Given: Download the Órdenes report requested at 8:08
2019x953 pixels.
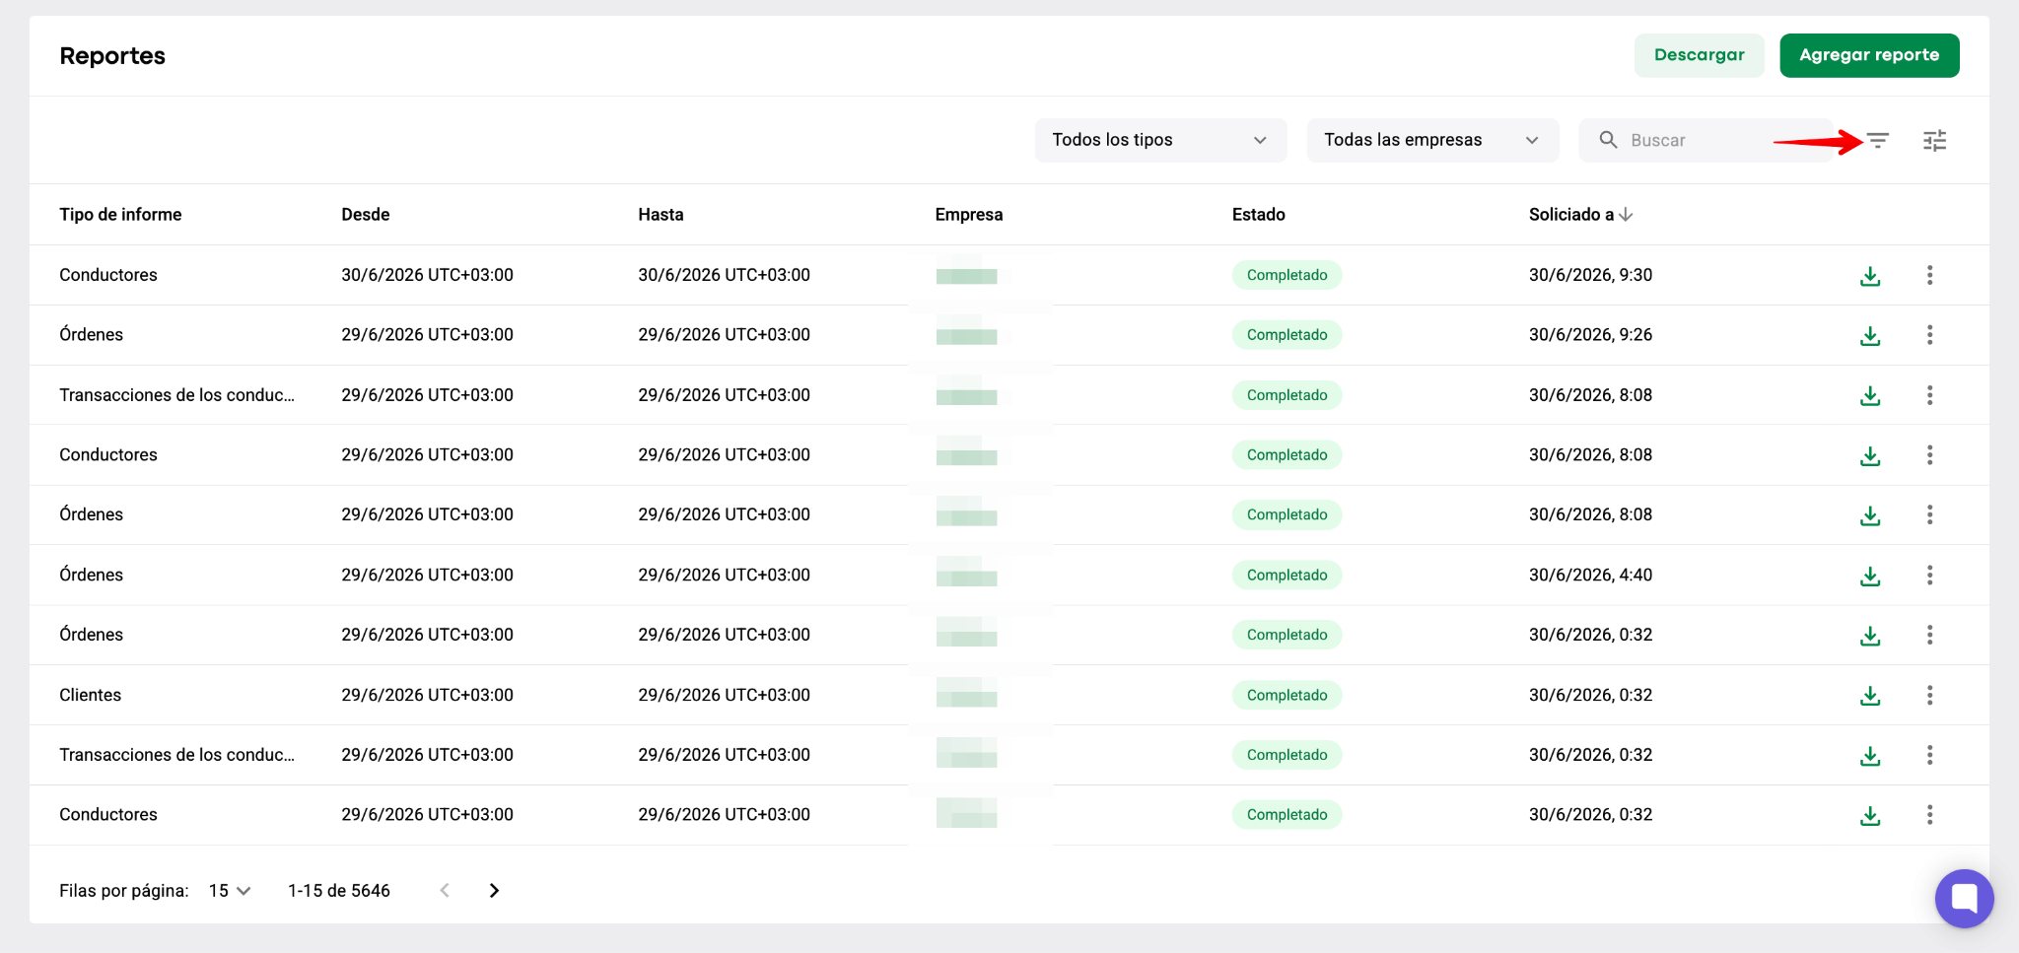Looking at the screenshot, I should tap(1870, 515).
